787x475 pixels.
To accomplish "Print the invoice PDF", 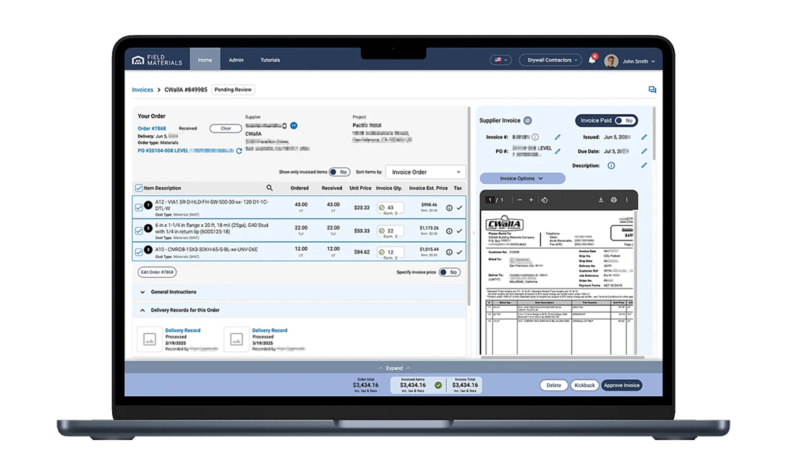I will click(613, 200).
